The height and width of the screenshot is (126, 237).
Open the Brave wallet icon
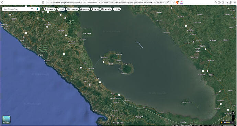point(223,2)
